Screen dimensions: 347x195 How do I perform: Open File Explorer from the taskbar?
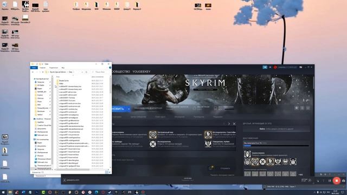coord(10,192)
